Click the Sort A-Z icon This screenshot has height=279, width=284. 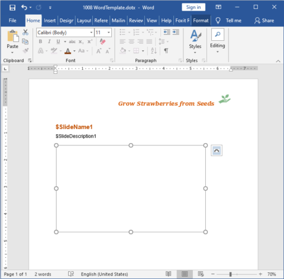(154, 51)
